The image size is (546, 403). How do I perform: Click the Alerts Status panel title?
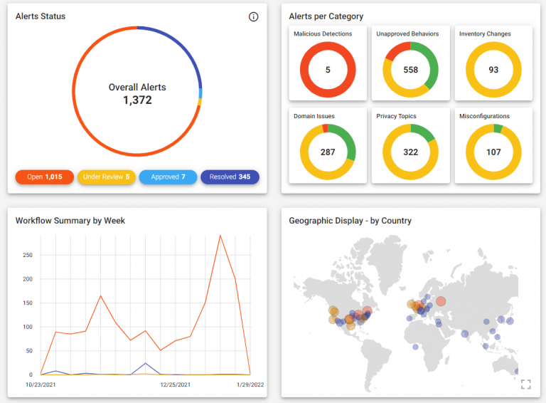41,16
